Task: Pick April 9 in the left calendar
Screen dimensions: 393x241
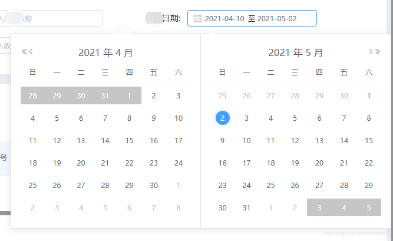Action: pyautogui.click(x=154, y=118)
